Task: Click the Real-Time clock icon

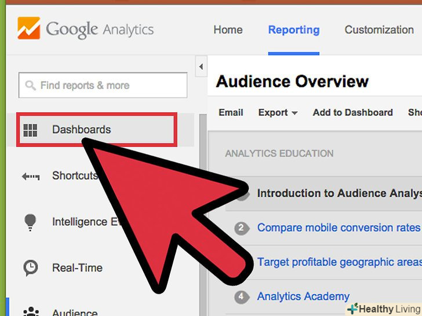Action: 30,268
